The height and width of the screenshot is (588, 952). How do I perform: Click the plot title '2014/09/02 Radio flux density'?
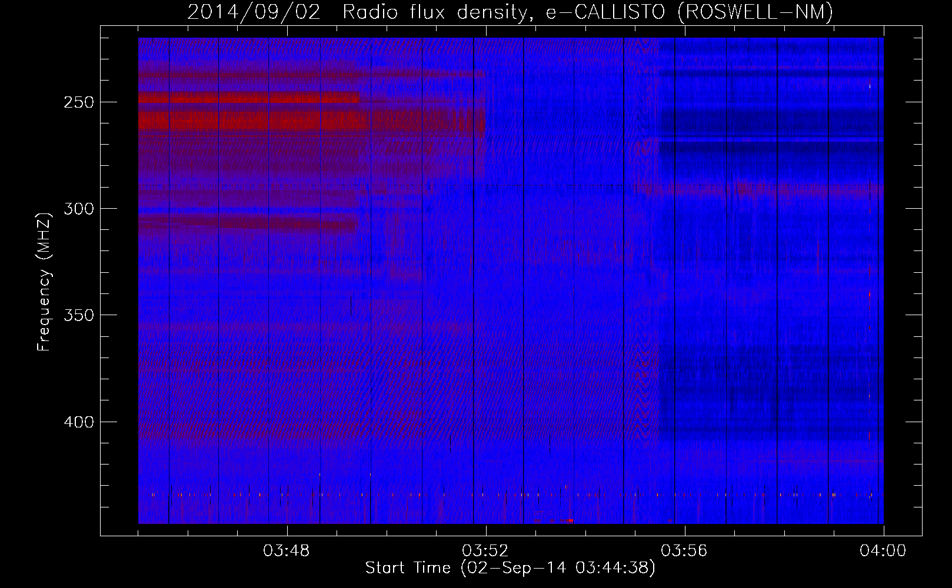(510, 12)
